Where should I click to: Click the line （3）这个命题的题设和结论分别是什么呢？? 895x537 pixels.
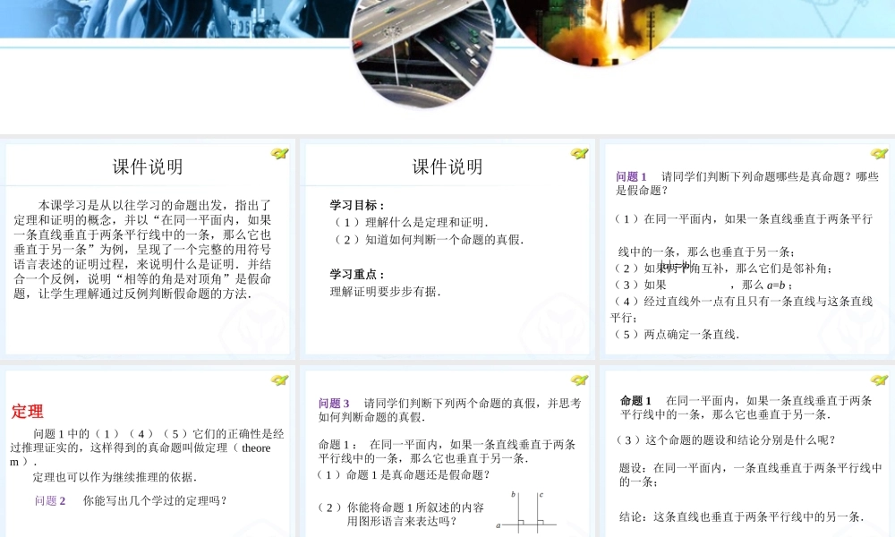pyautogui.click(x=724, y=440)
